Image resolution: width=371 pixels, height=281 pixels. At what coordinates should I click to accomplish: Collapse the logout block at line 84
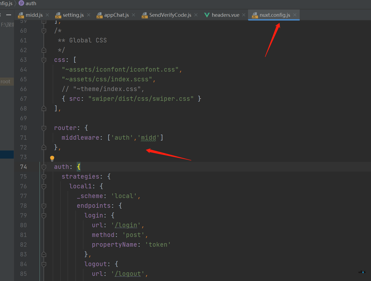coord(44,264)
